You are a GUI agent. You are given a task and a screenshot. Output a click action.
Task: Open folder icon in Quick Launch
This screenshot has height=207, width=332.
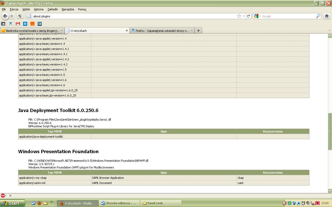[45, 203]
